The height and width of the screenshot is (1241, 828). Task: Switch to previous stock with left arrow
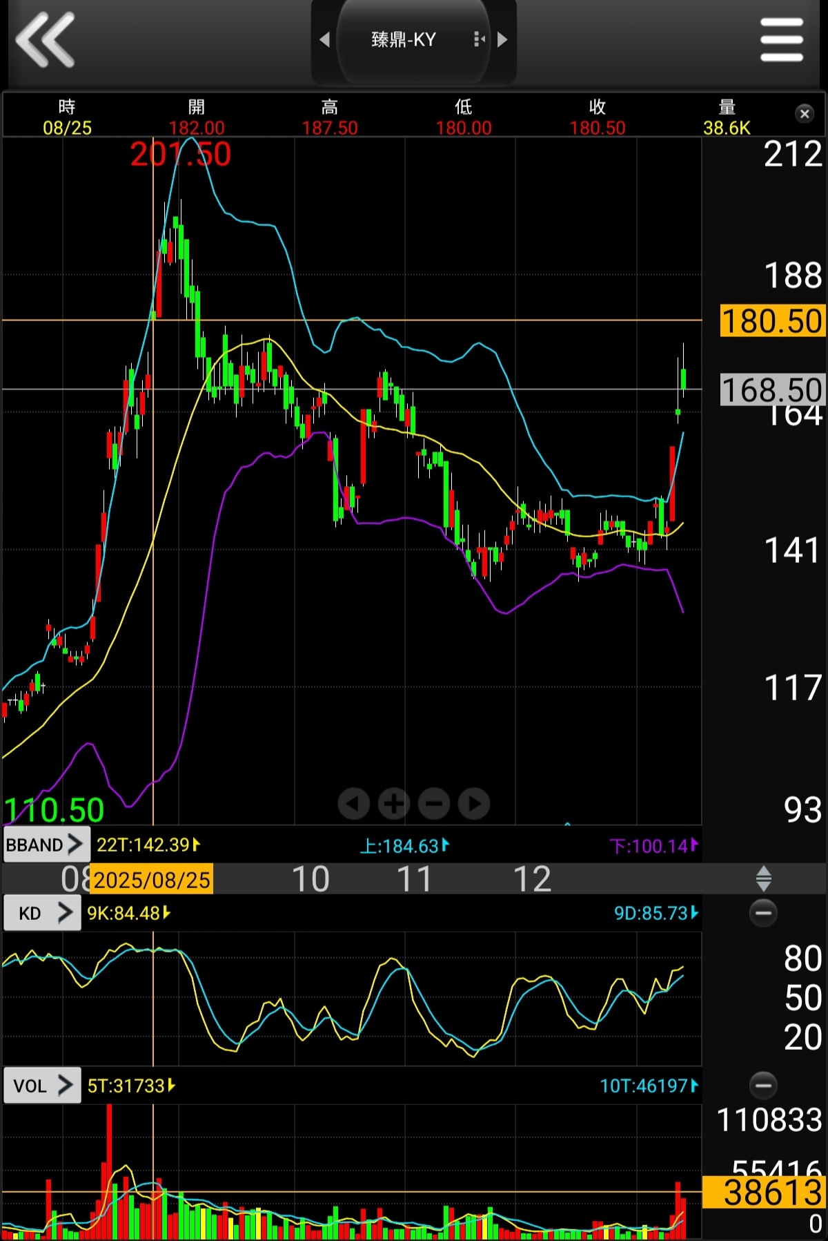coord(325,40)
